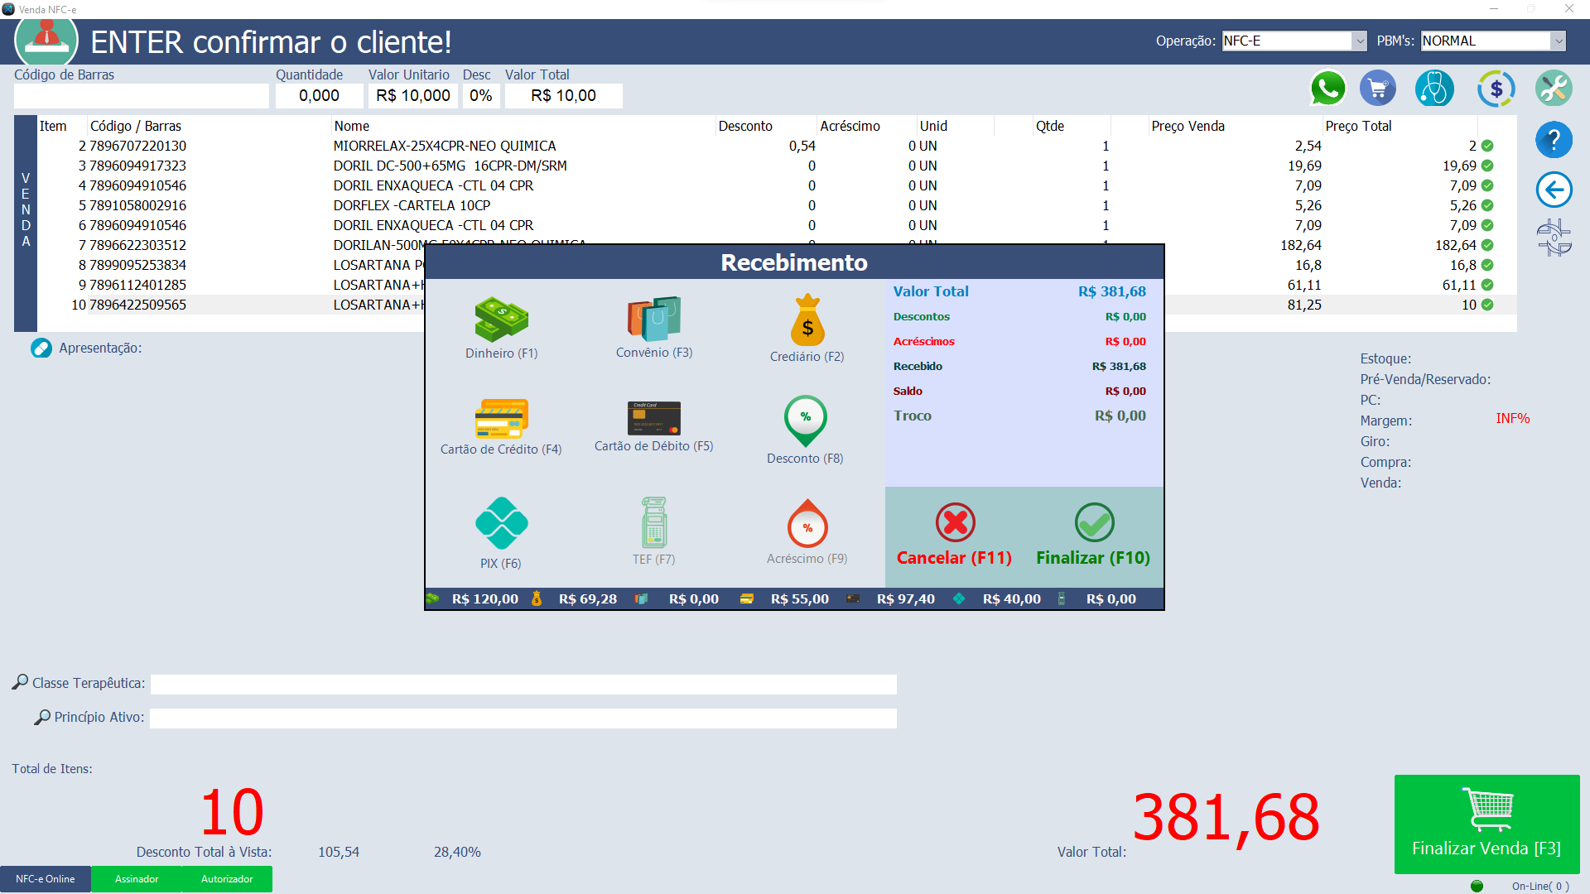Open WhatsApp icon in top toolbar

point(1327,89)
